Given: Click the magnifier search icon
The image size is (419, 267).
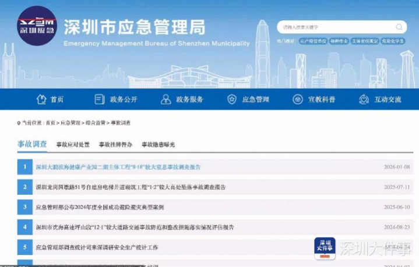Looking at the screenshot, I should pos(399,27).
